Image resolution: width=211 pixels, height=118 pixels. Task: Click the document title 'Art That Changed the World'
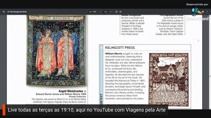[17, 12]
